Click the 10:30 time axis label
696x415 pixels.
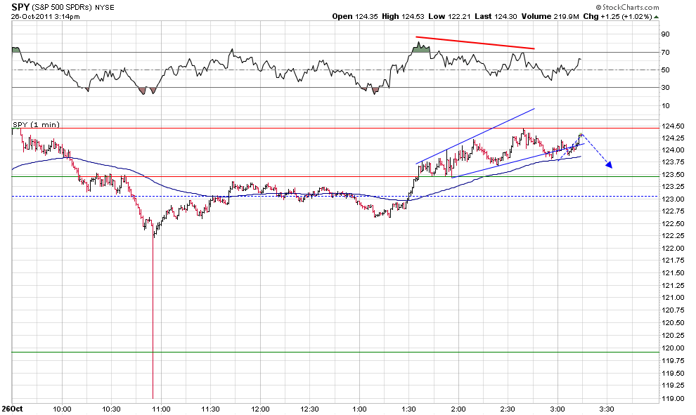pos(111,409)
